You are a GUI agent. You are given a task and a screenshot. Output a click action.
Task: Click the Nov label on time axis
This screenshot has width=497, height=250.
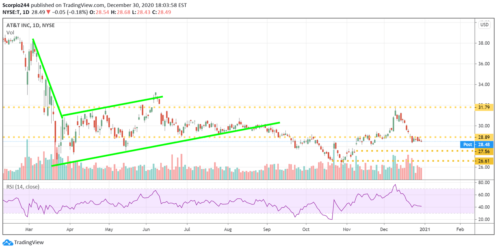click(x=347, y=229)
